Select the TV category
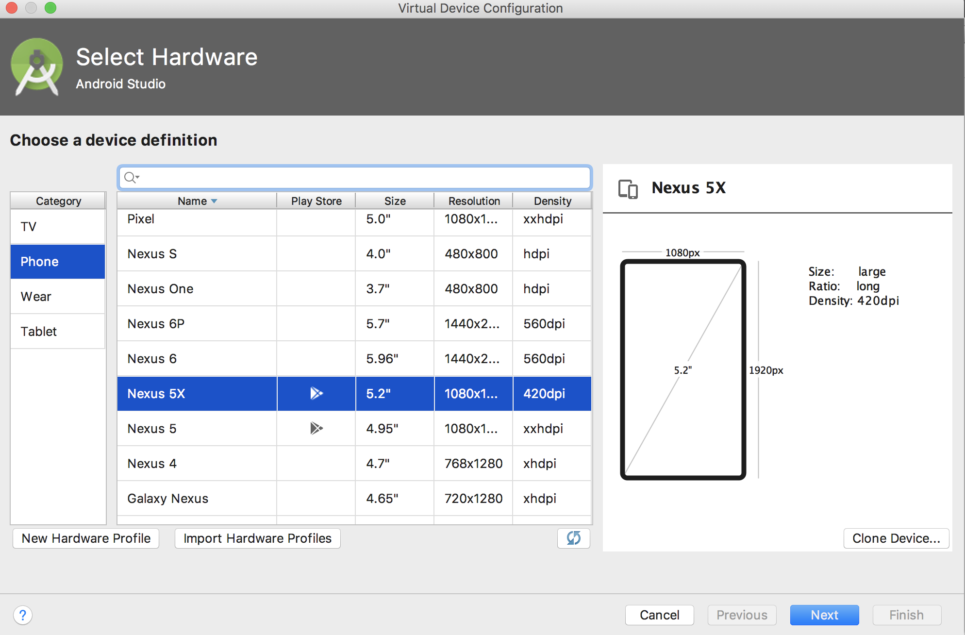This screenshot has width=965, height=635. tap(58, 227)
